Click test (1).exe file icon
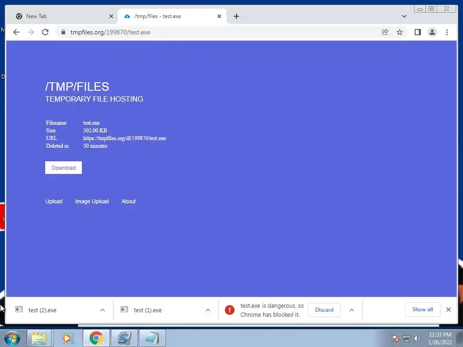463x347 pixels. (124, 309)
